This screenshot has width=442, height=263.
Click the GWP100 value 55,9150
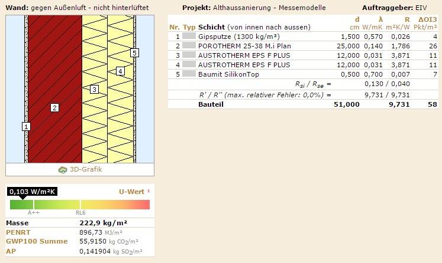(x=93, y=241)
